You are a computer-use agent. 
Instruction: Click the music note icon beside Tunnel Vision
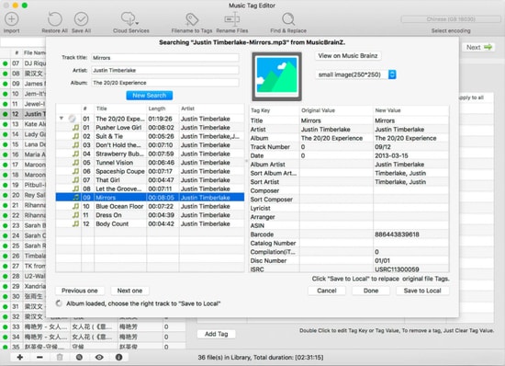coord(75,163)
